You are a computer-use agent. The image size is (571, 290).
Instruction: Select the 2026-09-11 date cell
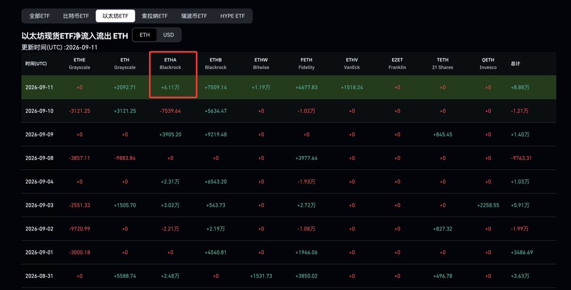tap(39, 87)
